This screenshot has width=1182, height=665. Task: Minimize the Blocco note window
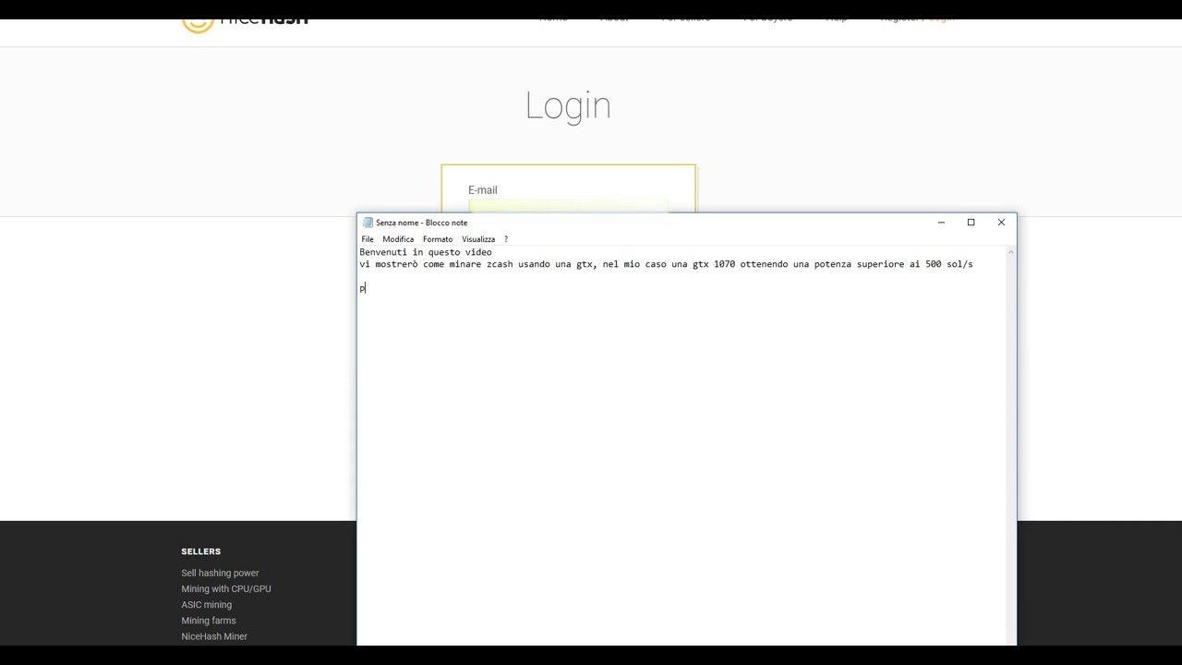coord(941,223)
